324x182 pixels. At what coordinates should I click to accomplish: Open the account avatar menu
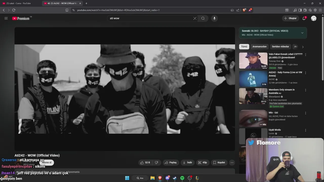(314, 18)
